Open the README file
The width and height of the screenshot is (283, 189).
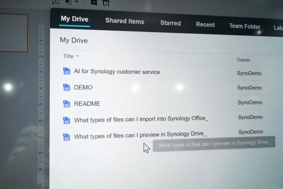(87, 103)
